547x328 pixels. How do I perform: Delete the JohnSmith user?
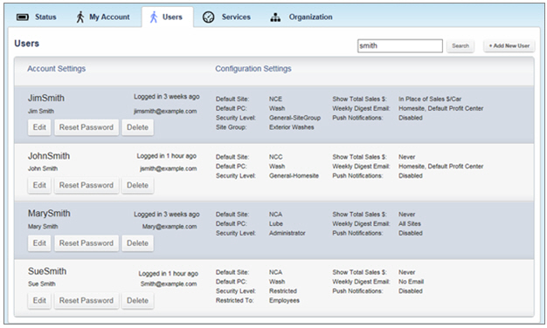tap(137, 185)
